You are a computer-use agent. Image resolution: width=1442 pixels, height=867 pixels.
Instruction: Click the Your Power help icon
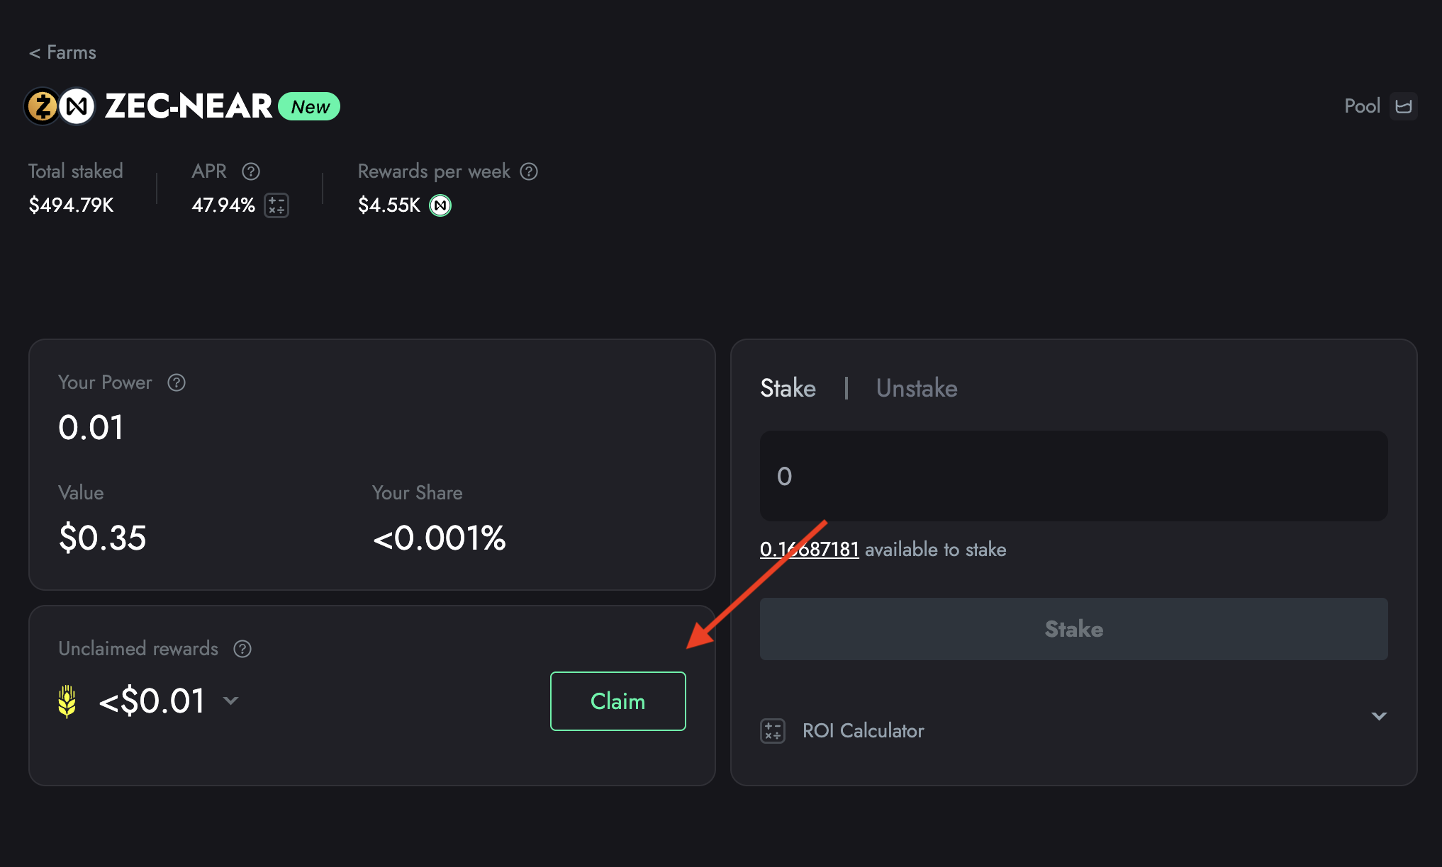click(x=177, y=382)
